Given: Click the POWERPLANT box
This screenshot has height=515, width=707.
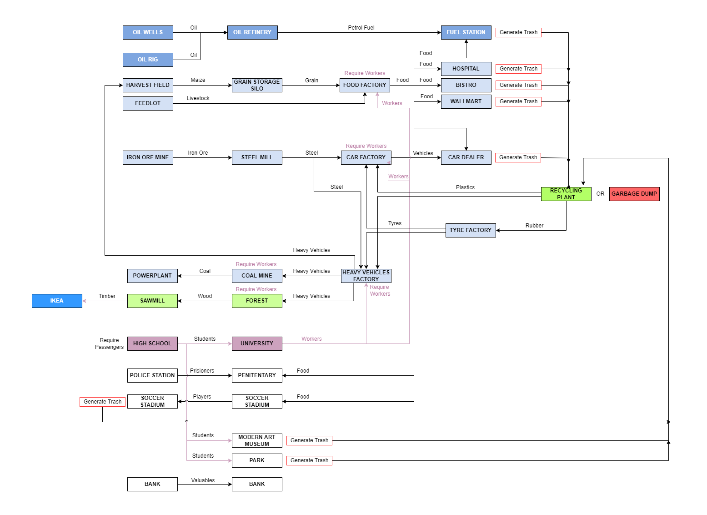Looking at the screenshot, I should point(152,276).
